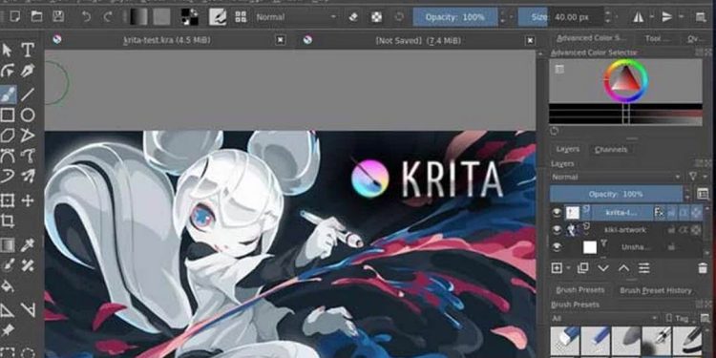Select the Measure tool
Screen dimensions: 716x358
[x=28, y=310]
